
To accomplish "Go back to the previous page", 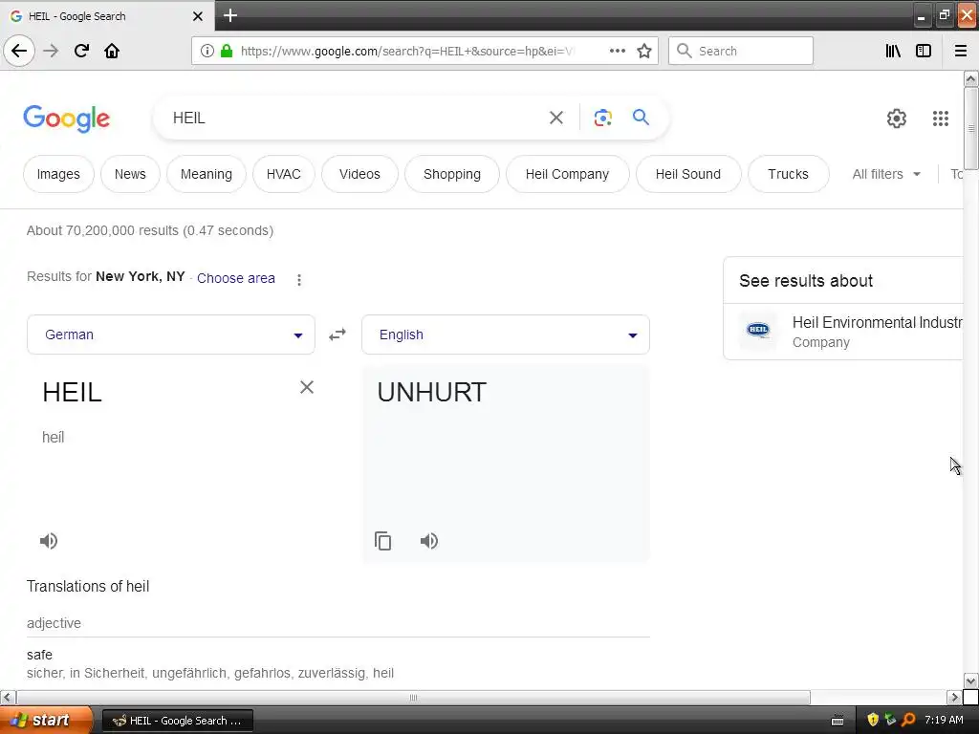I will (x=19, y=51).
